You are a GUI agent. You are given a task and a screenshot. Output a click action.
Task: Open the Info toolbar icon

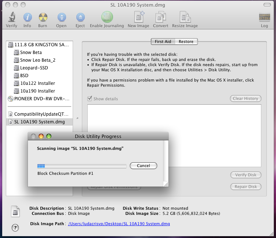[x=28, y=17]
